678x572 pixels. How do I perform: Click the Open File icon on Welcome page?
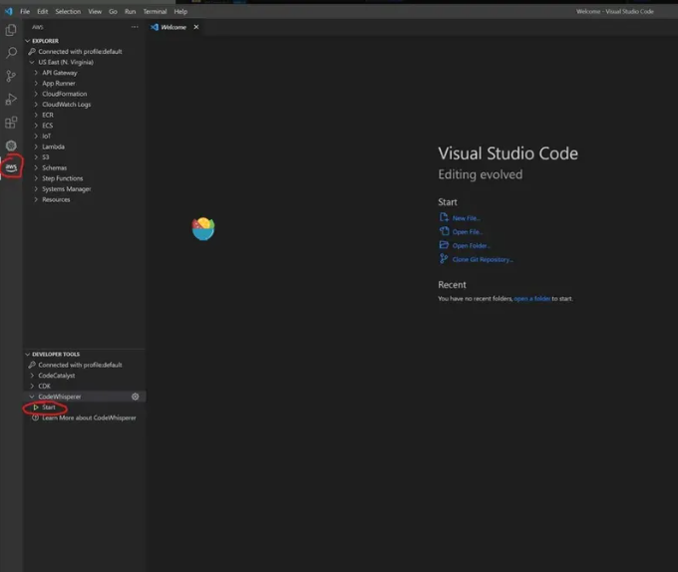444,231
